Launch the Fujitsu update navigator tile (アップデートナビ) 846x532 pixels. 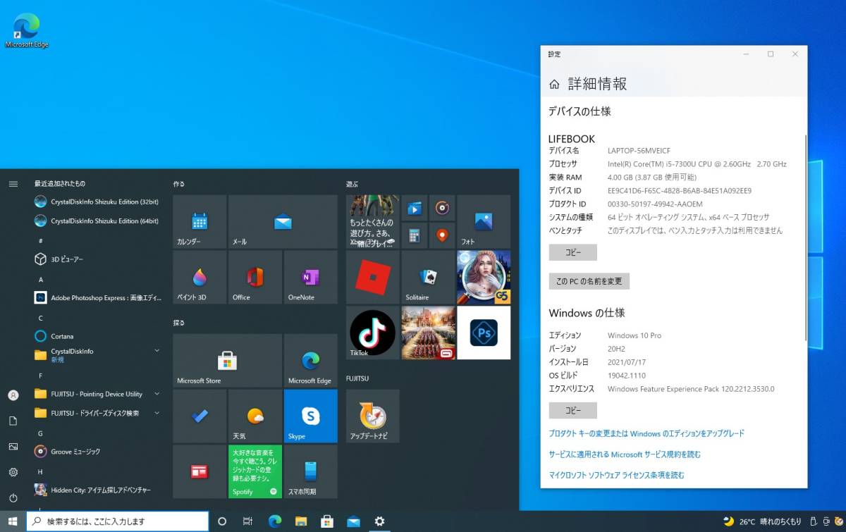[x=372, y=416]
